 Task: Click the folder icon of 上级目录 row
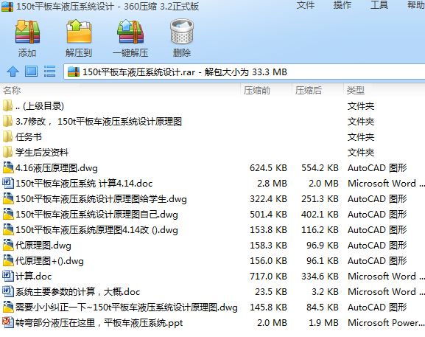click(x=7, y=105)
